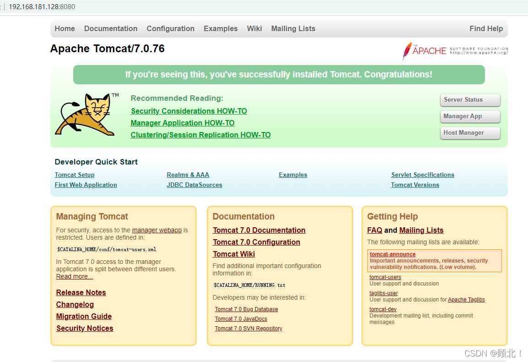Image resolution: width=528 pixels, height=362 pixels.
Task: Click the Tomcat cat mascot logo
Action: point(86,114)
